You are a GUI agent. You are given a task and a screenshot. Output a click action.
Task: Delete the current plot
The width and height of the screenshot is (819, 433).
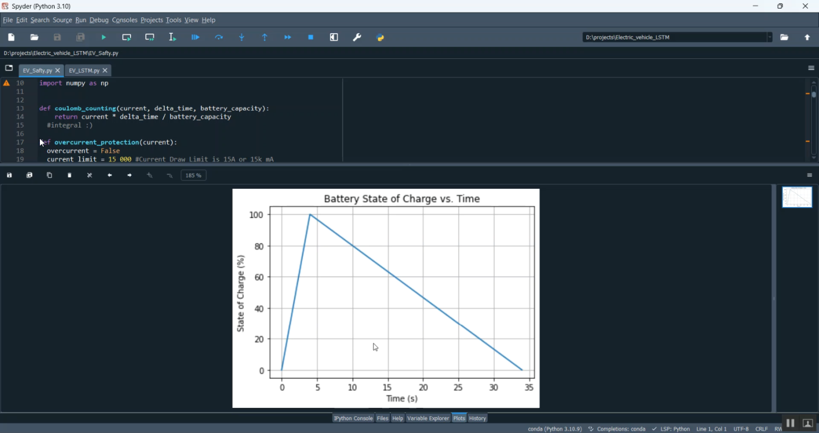pos(69,175)
